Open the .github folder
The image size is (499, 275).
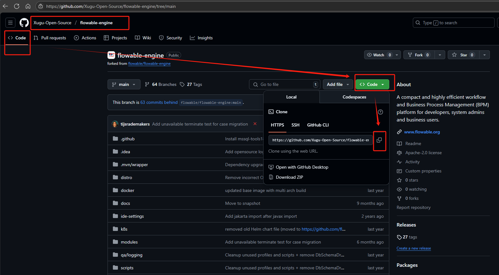pos(128,139)
